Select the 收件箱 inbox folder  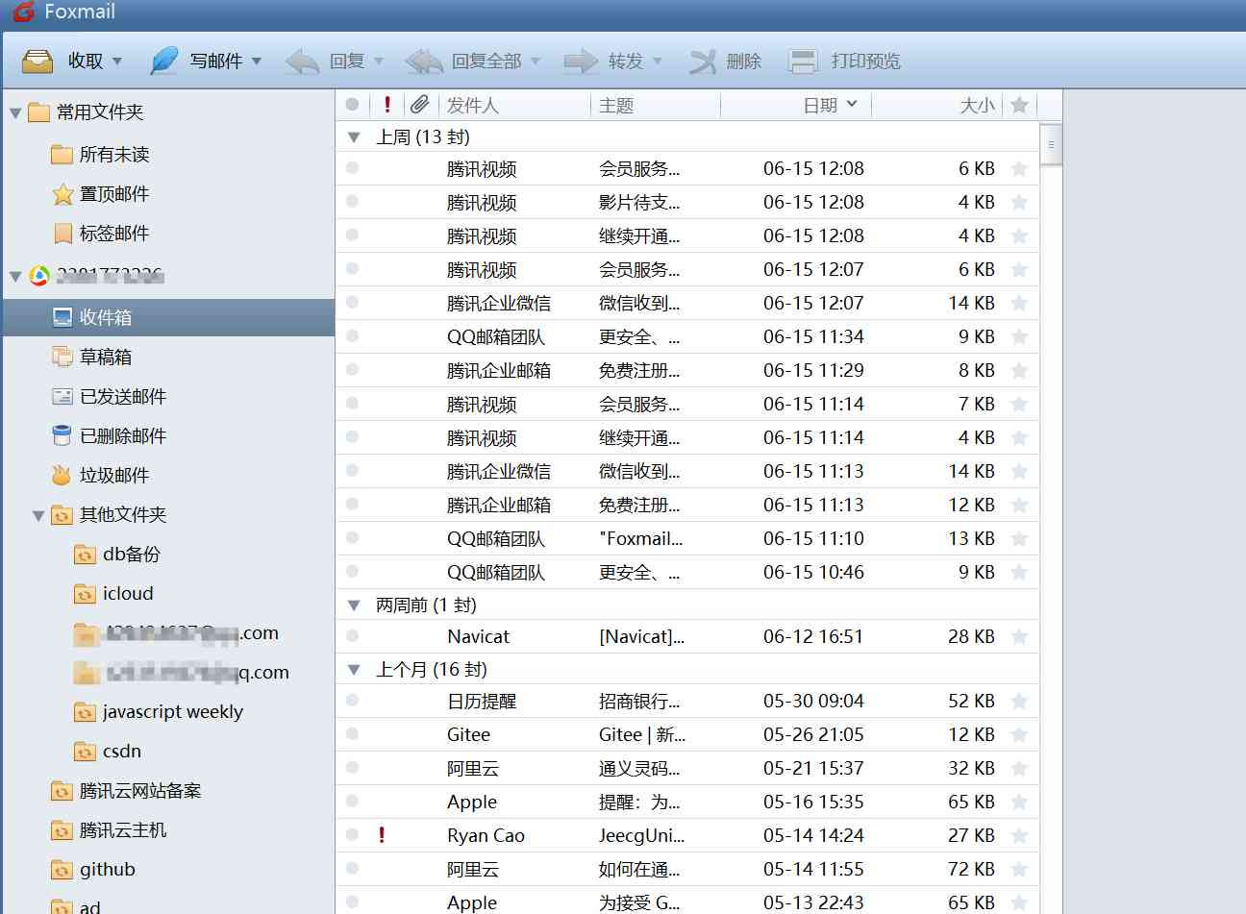pos(169,317)
